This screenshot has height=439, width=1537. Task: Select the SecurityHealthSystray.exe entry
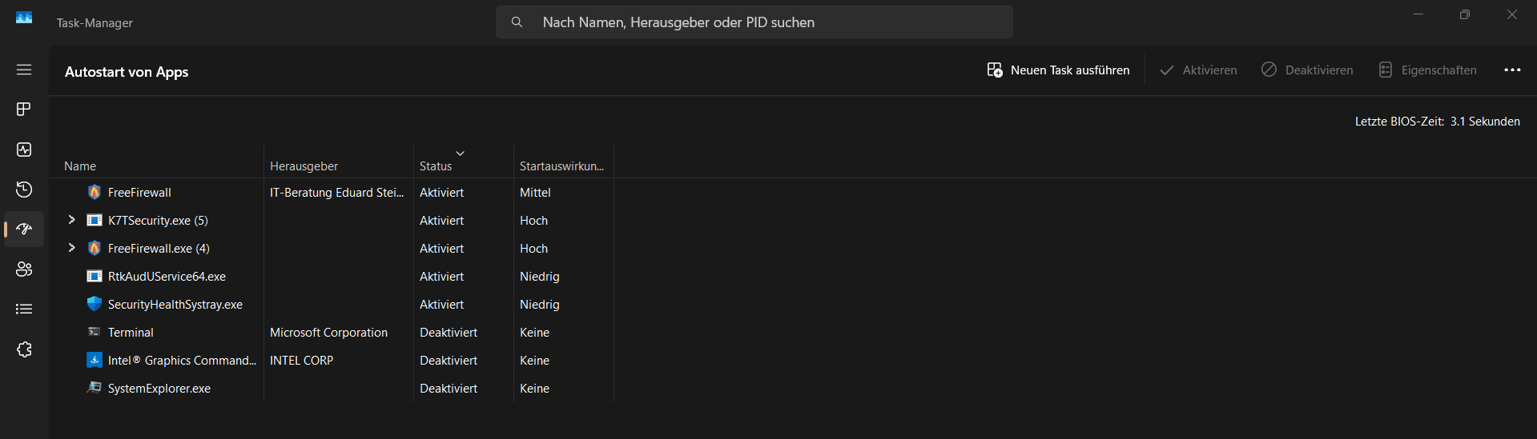(x=175, y=305)
